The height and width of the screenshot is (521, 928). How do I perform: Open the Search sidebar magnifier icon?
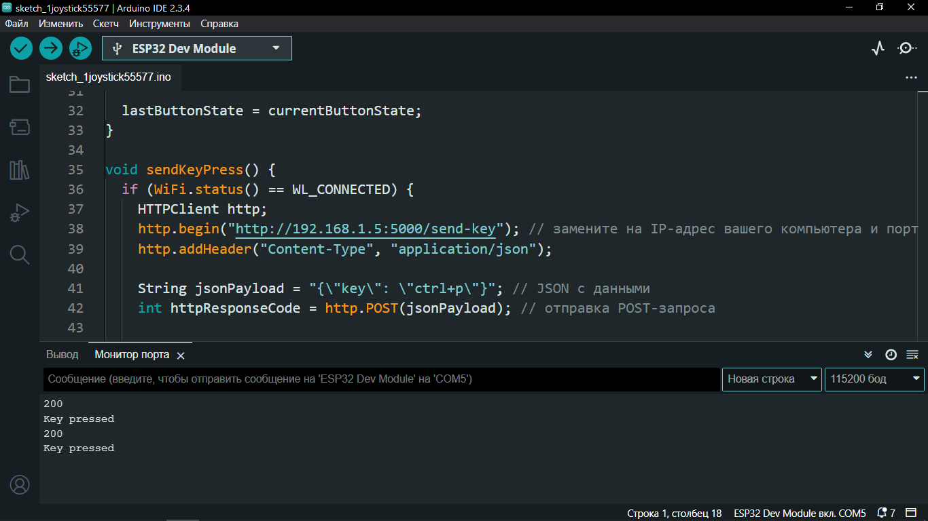(x=20, y=255)
